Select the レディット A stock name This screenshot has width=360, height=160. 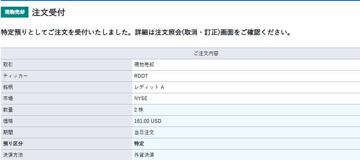click(x=149, y=87)
